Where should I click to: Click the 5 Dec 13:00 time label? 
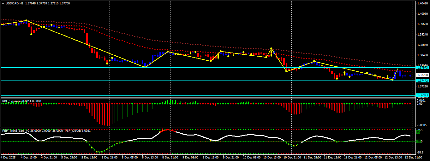[x=89, y=157]
